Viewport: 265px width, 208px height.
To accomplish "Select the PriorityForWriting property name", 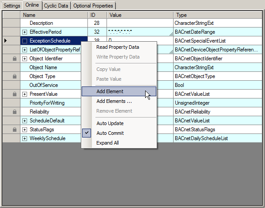I will click(47, 103).
